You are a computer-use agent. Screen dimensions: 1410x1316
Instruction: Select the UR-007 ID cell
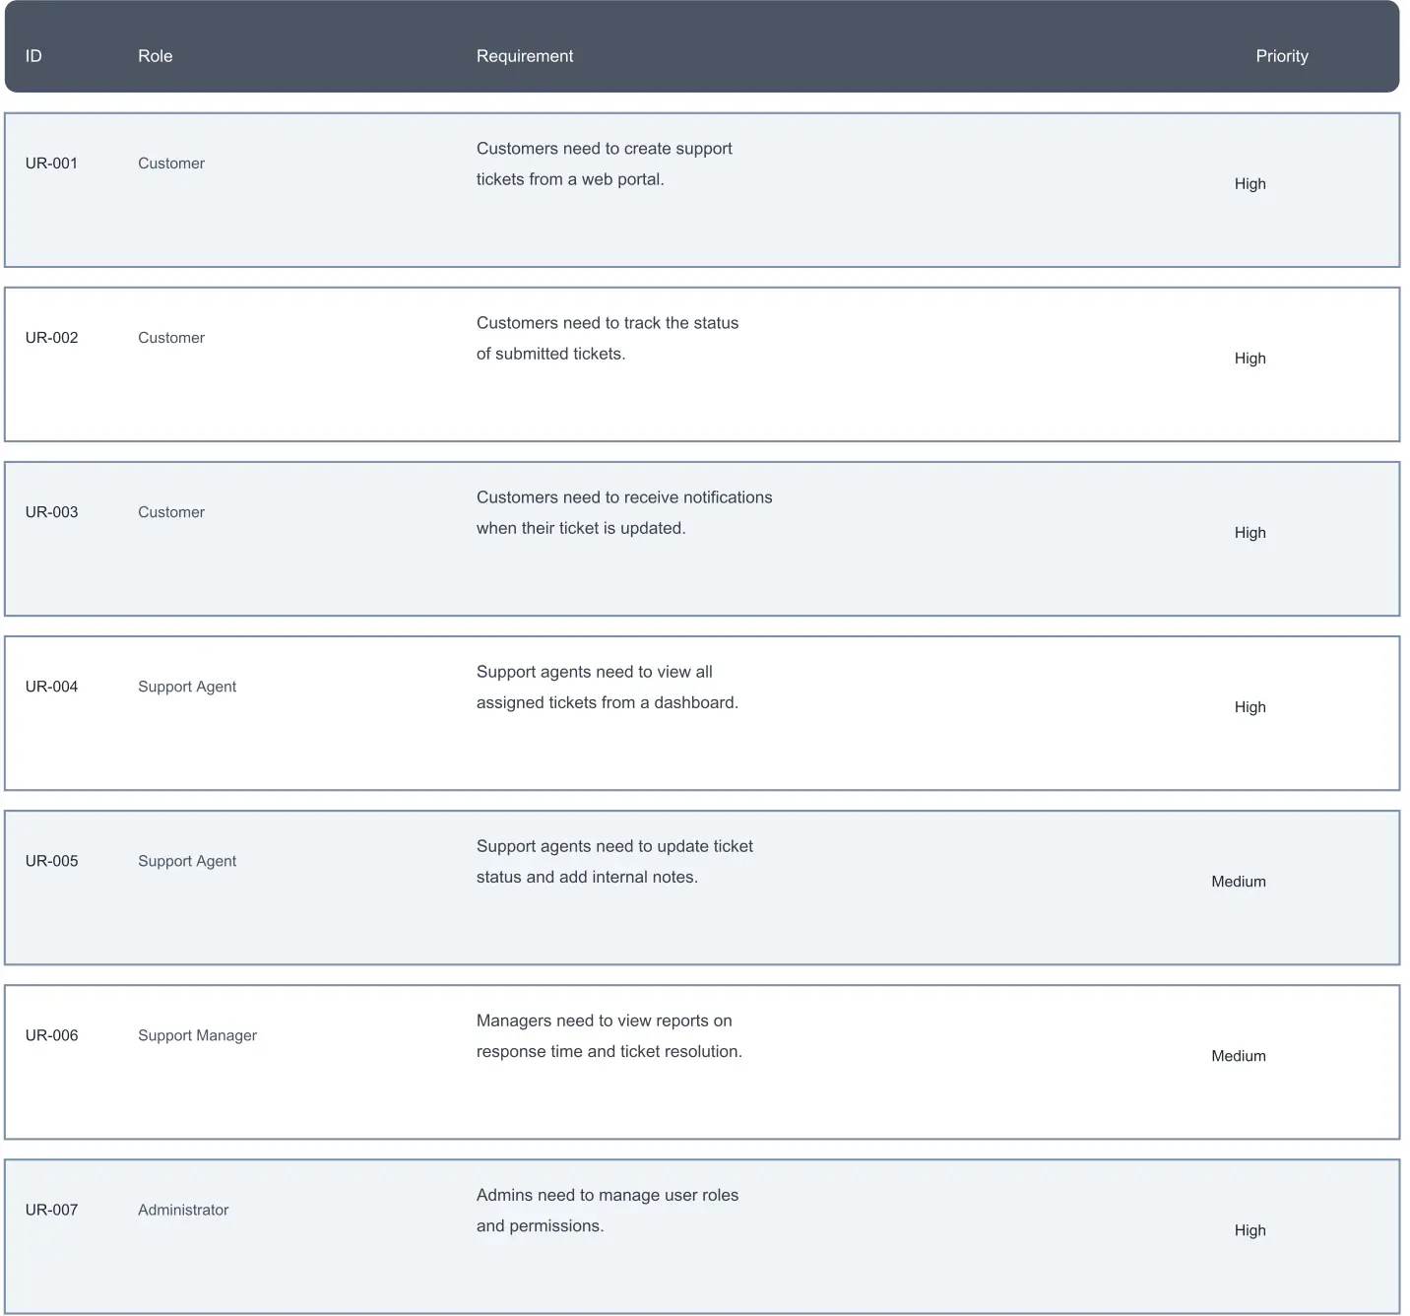pos(51,1210)
